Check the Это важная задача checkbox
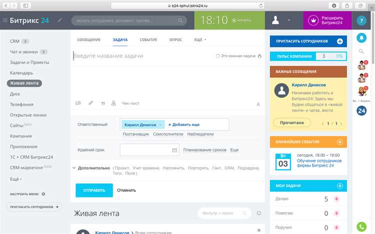Screen dimensions: 375x234 [217, 56]
